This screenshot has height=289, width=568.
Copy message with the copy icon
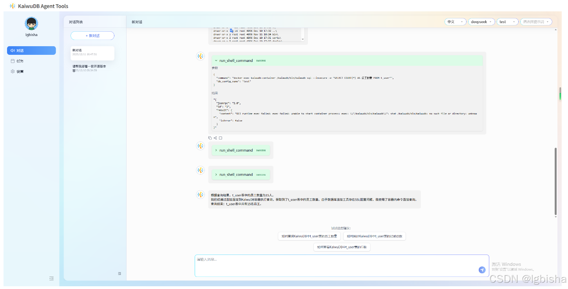click(210, 138)
